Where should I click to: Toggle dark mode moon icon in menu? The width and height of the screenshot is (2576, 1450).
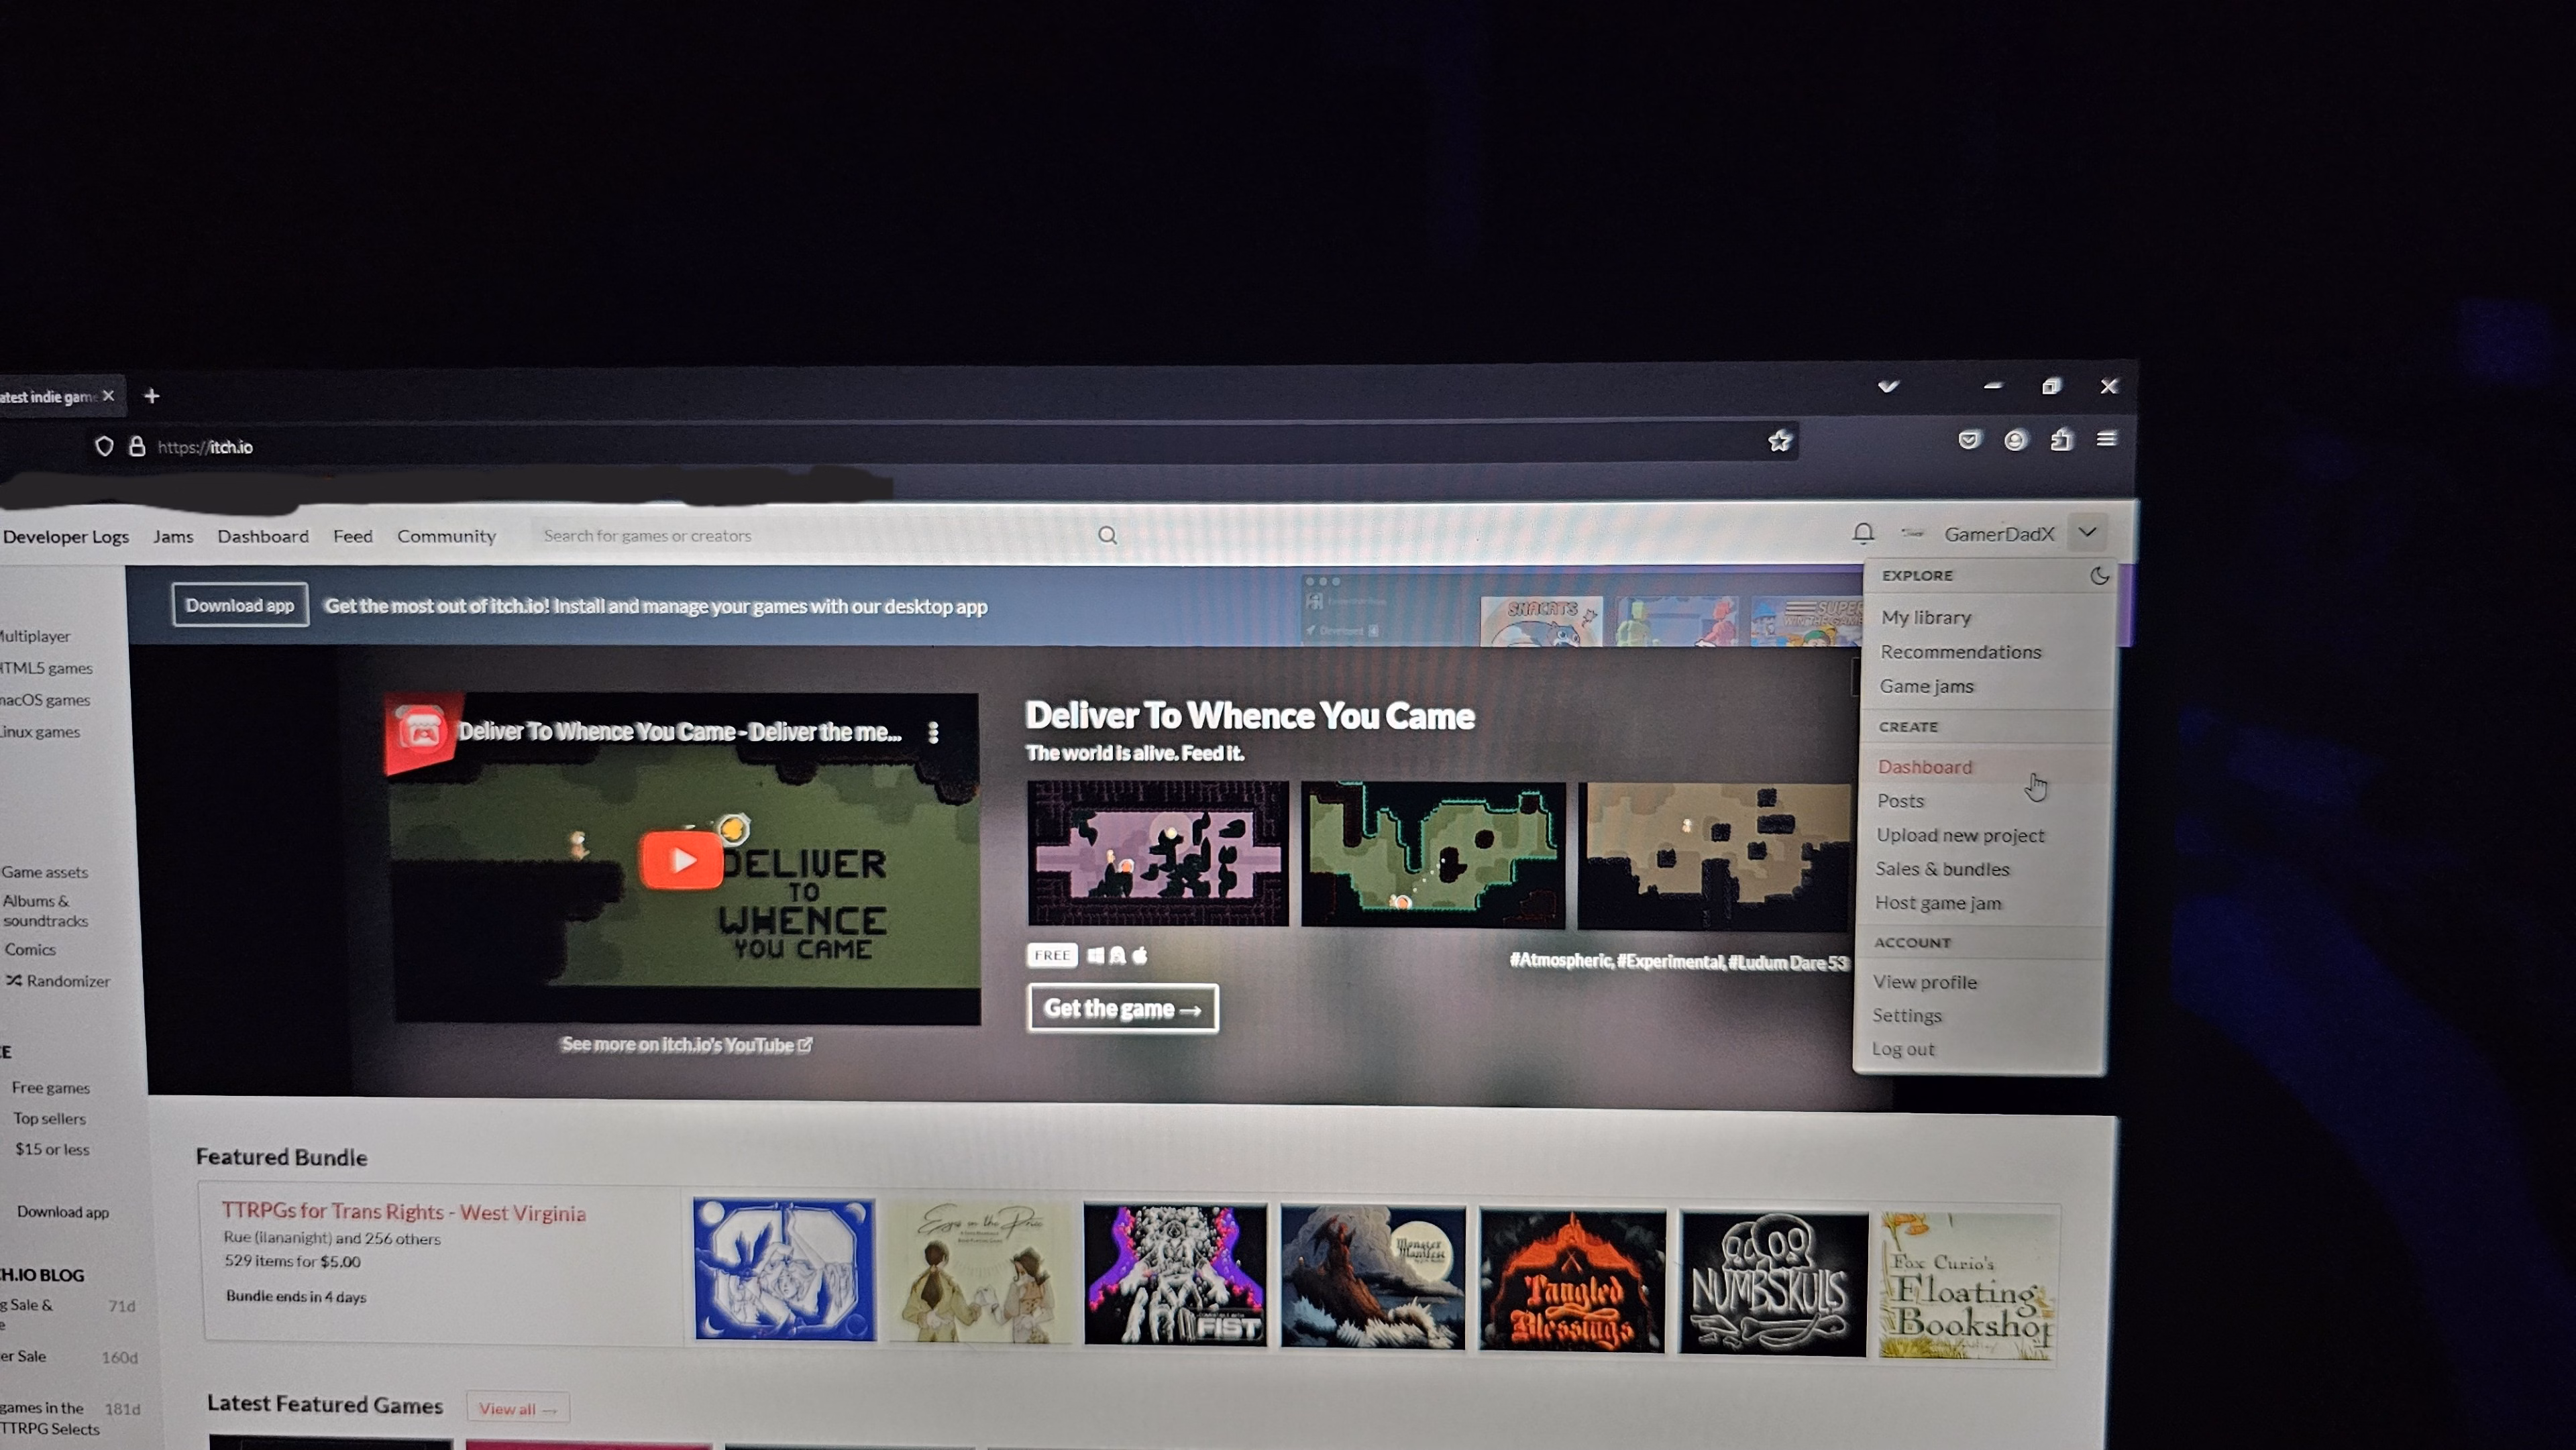2099,576
